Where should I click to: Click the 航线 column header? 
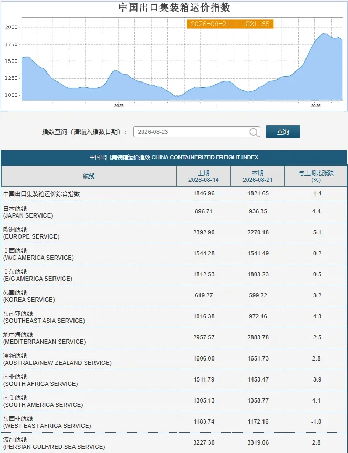point(89,176)
